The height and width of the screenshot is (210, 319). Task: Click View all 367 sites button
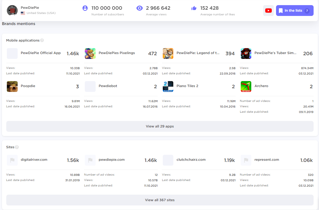click(x=160, y=200)
